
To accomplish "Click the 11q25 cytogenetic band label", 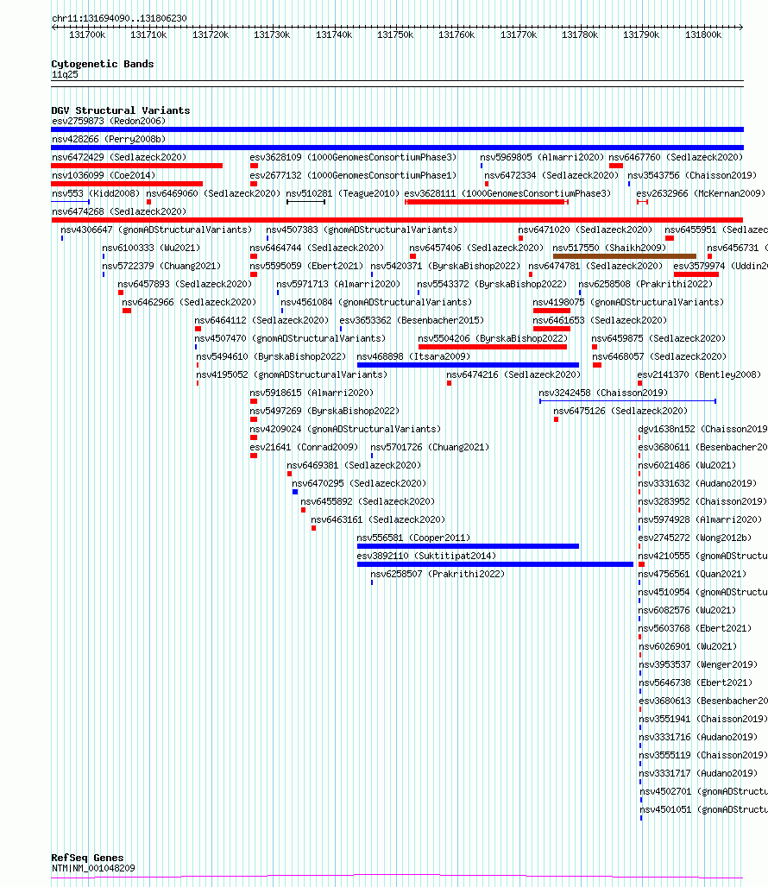I will [65, 75].
